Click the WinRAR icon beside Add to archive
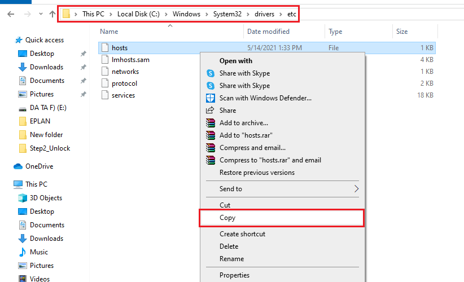Image resolution: width=464 pixels, height=282 pixels. click(211, 123)
